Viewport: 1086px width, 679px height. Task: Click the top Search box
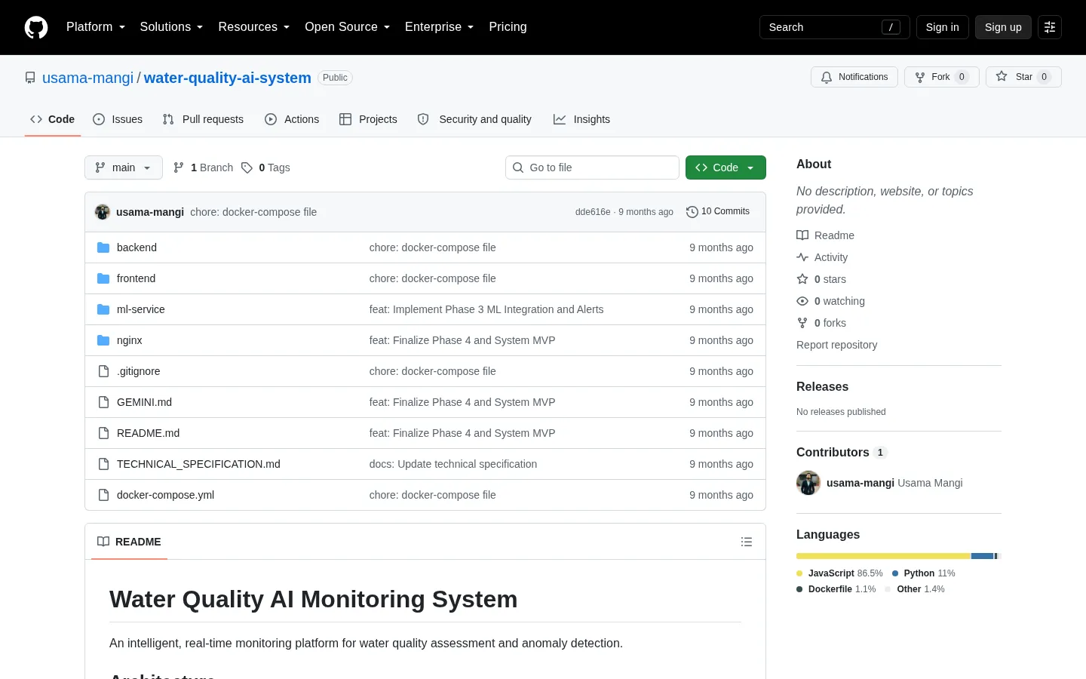[835, 27]
